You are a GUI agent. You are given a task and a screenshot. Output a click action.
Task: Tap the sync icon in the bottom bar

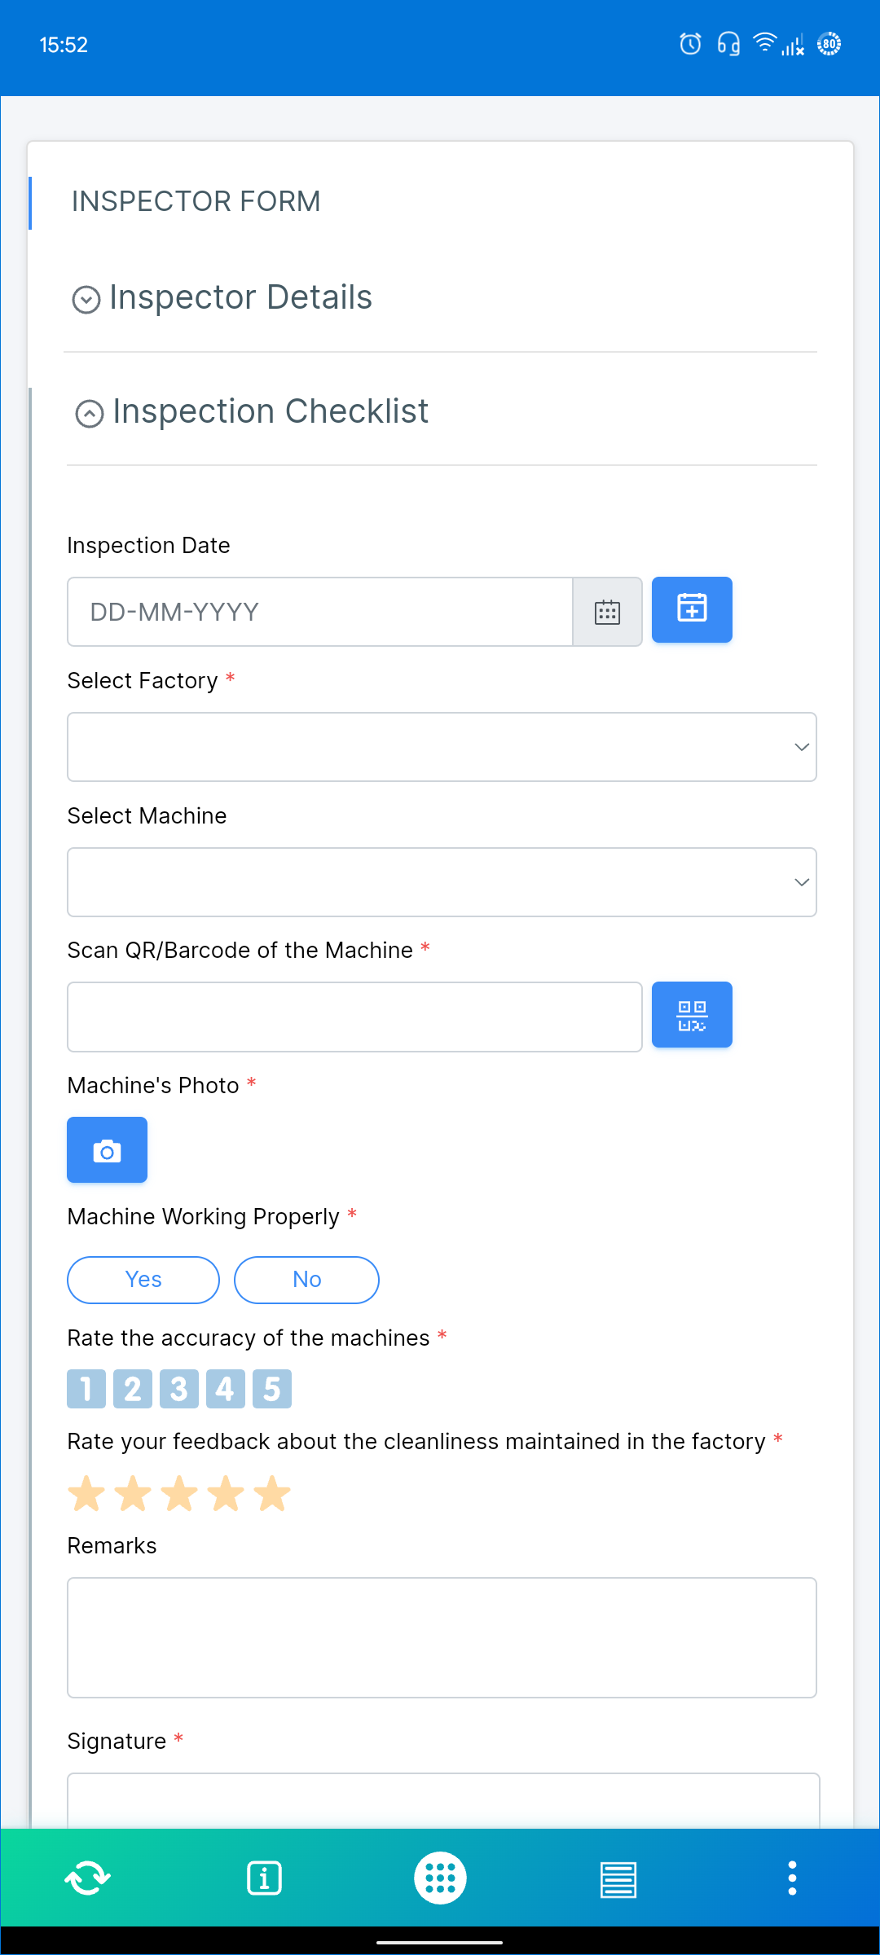(87, 1876)
